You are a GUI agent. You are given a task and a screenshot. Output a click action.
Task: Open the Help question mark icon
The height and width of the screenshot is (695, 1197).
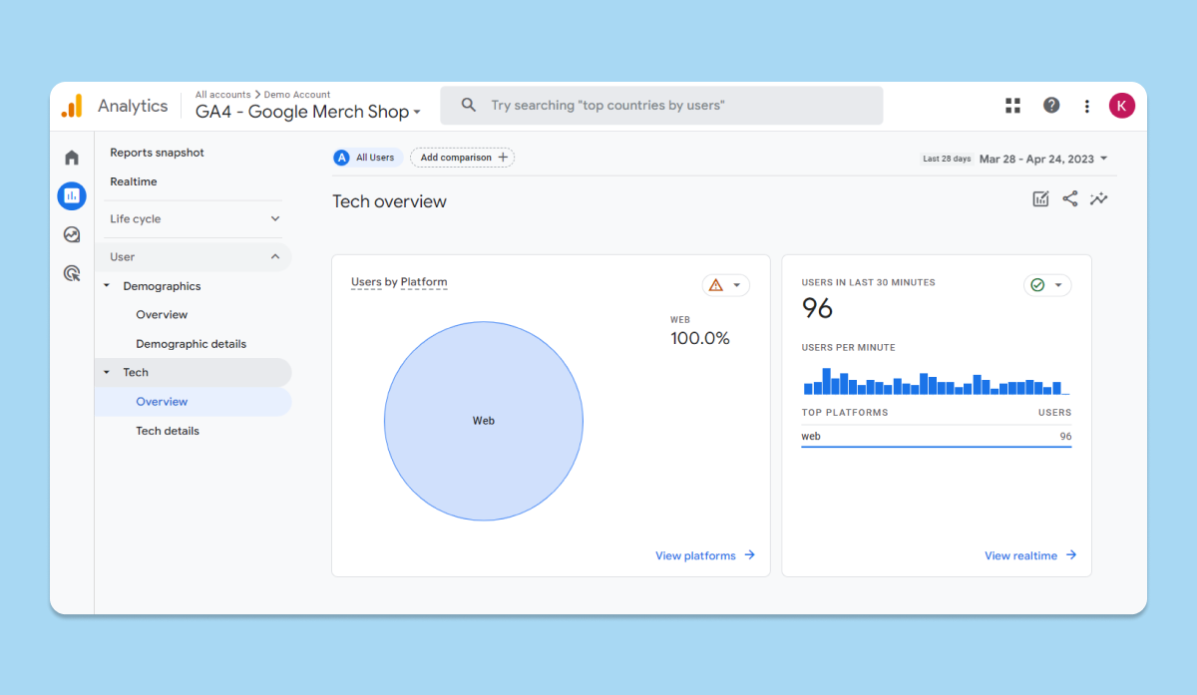(x=1051, y=106)
